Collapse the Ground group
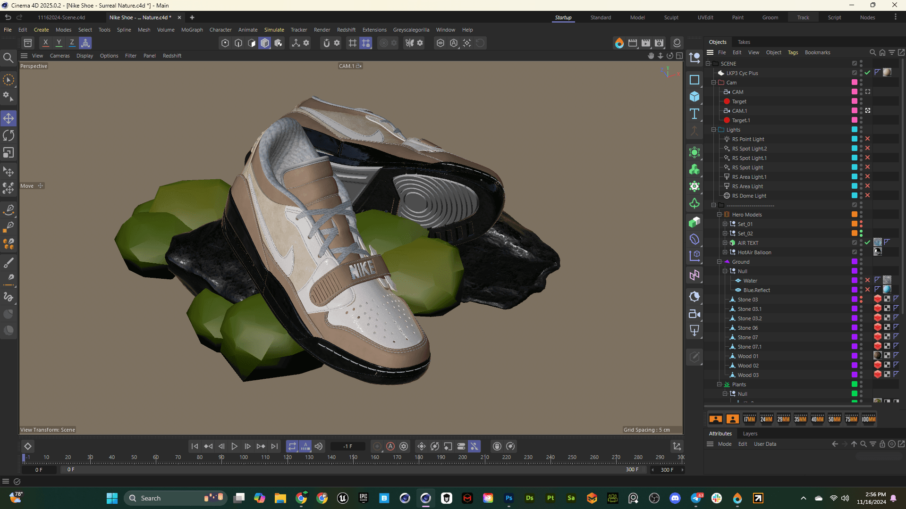 point(720,262)
